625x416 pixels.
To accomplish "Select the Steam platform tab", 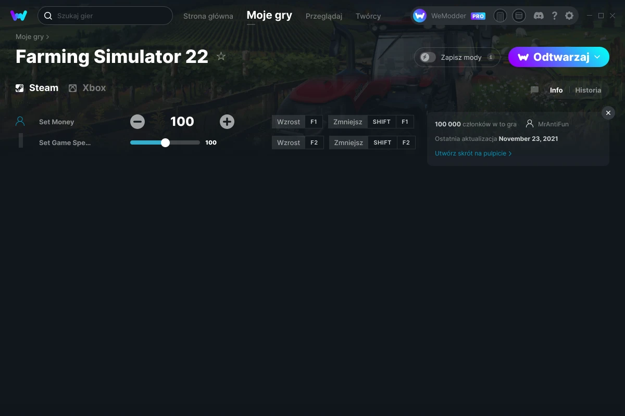I will [x=37, y=88].
